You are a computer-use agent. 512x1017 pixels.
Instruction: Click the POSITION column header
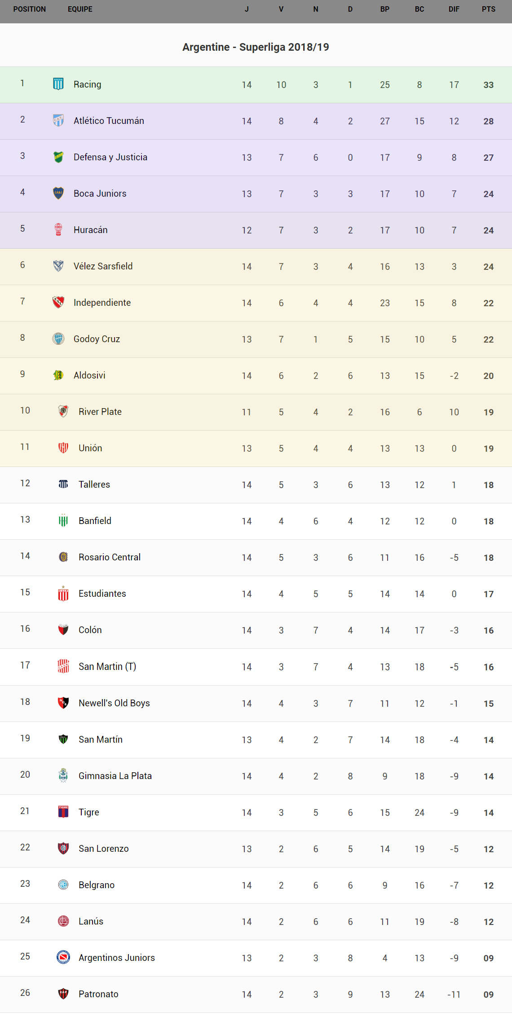(30, 9)
